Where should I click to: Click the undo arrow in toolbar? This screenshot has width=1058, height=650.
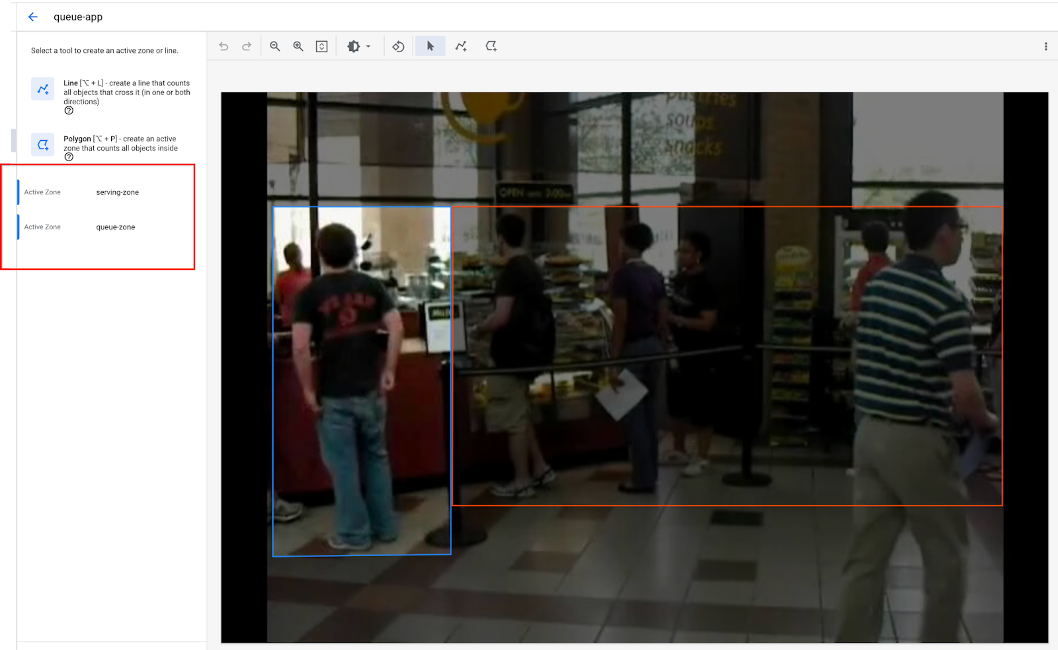[224, 46]
